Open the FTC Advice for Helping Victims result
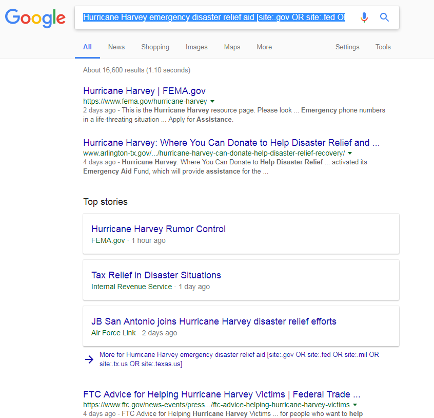This screenshot has width=434, height=418. tap(222, 394)
